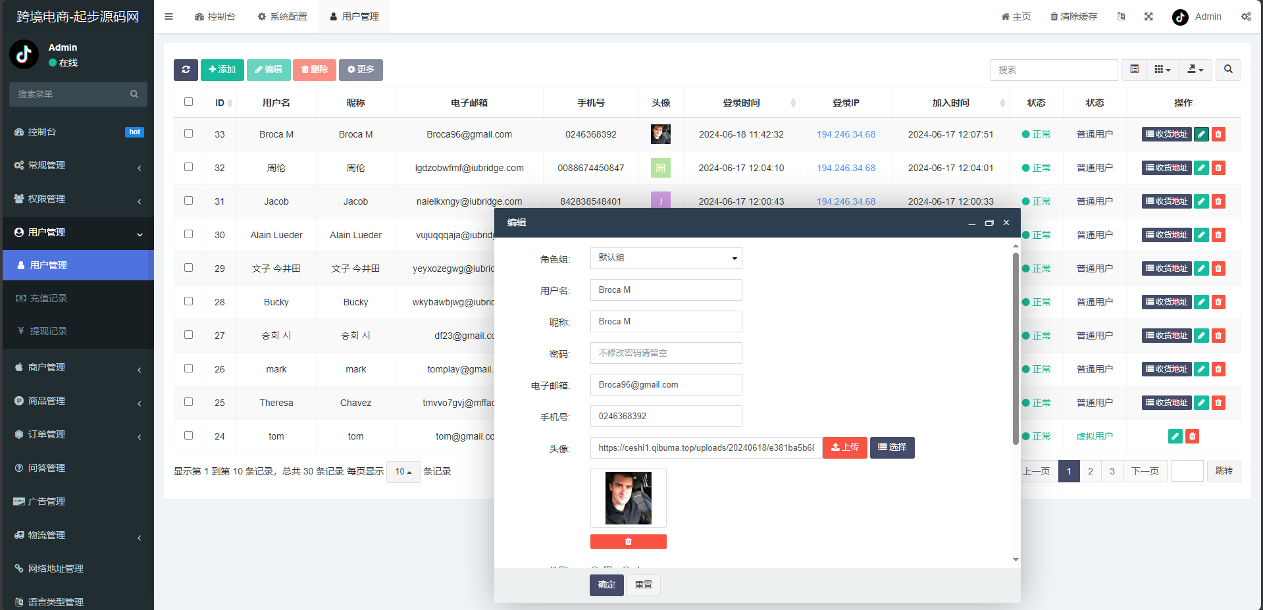Enter fullscreen mode via header icon
This screenshot has width=1263, height=610.
(x=1148, y=16)
